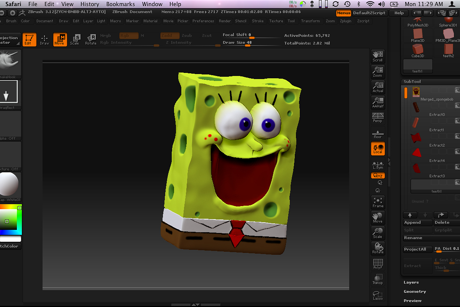This screenshot has height=307, width=460.
Task: Expand the Layers section
Action: coord(411,282)
